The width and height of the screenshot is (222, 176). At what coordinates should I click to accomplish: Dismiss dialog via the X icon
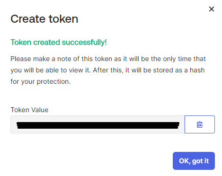212,9
